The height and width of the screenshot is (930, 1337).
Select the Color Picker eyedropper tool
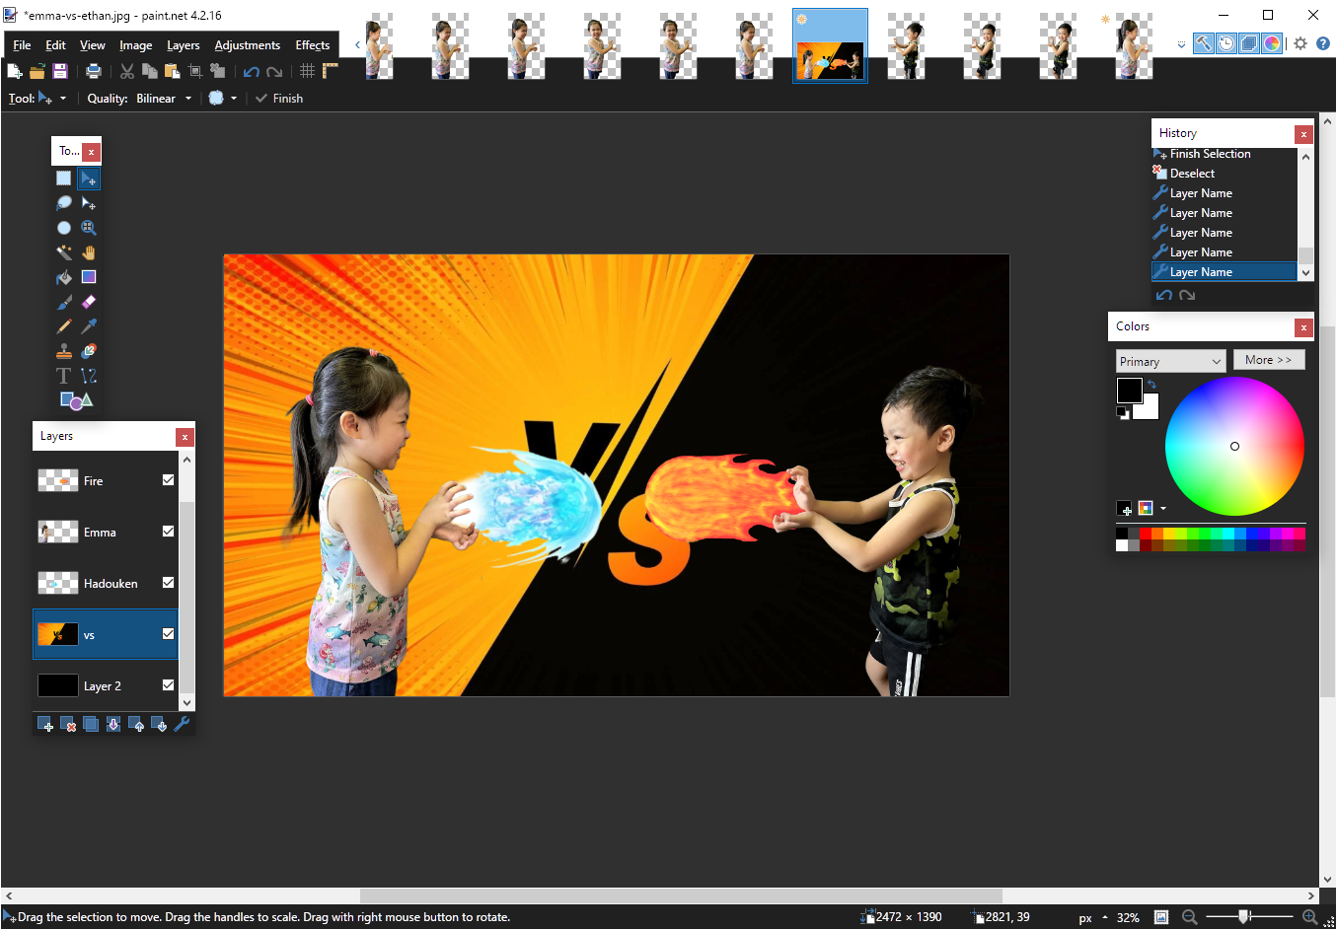point(89,326)
